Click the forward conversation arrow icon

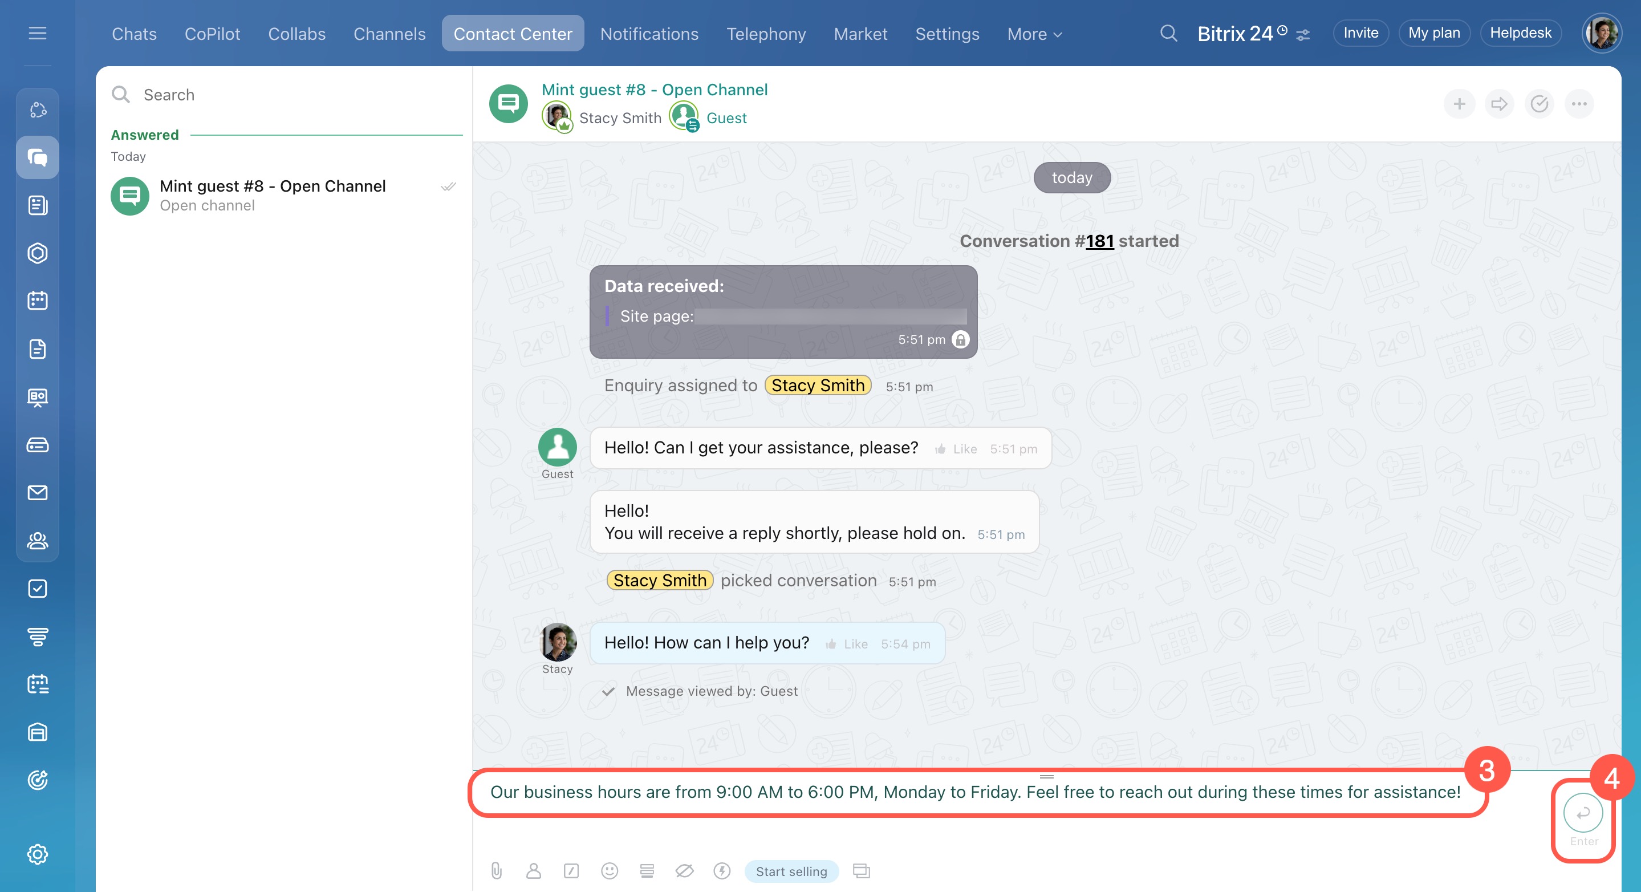point(1499,104)
